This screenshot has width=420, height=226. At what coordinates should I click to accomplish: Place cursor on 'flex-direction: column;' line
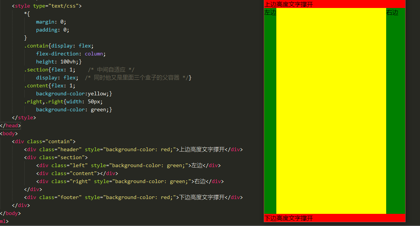pyautogui.click(x=71, y=54)
